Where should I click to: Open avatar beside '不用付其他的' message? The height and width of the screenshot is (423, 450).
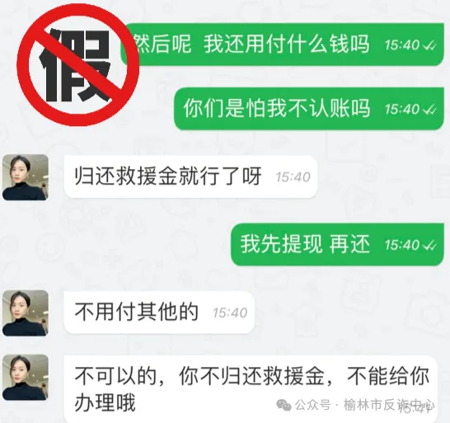(x=26, y=313)
